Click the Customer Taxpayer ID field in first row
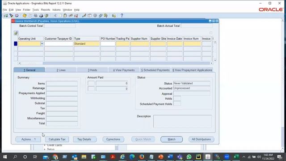 59,44
